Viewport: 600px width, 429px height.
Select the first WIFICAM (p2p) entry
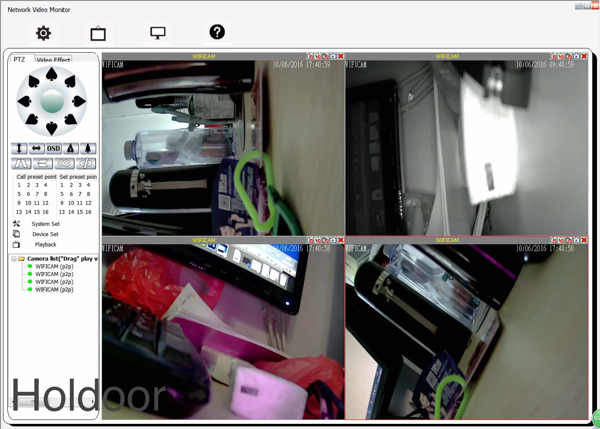coord(54,267)
